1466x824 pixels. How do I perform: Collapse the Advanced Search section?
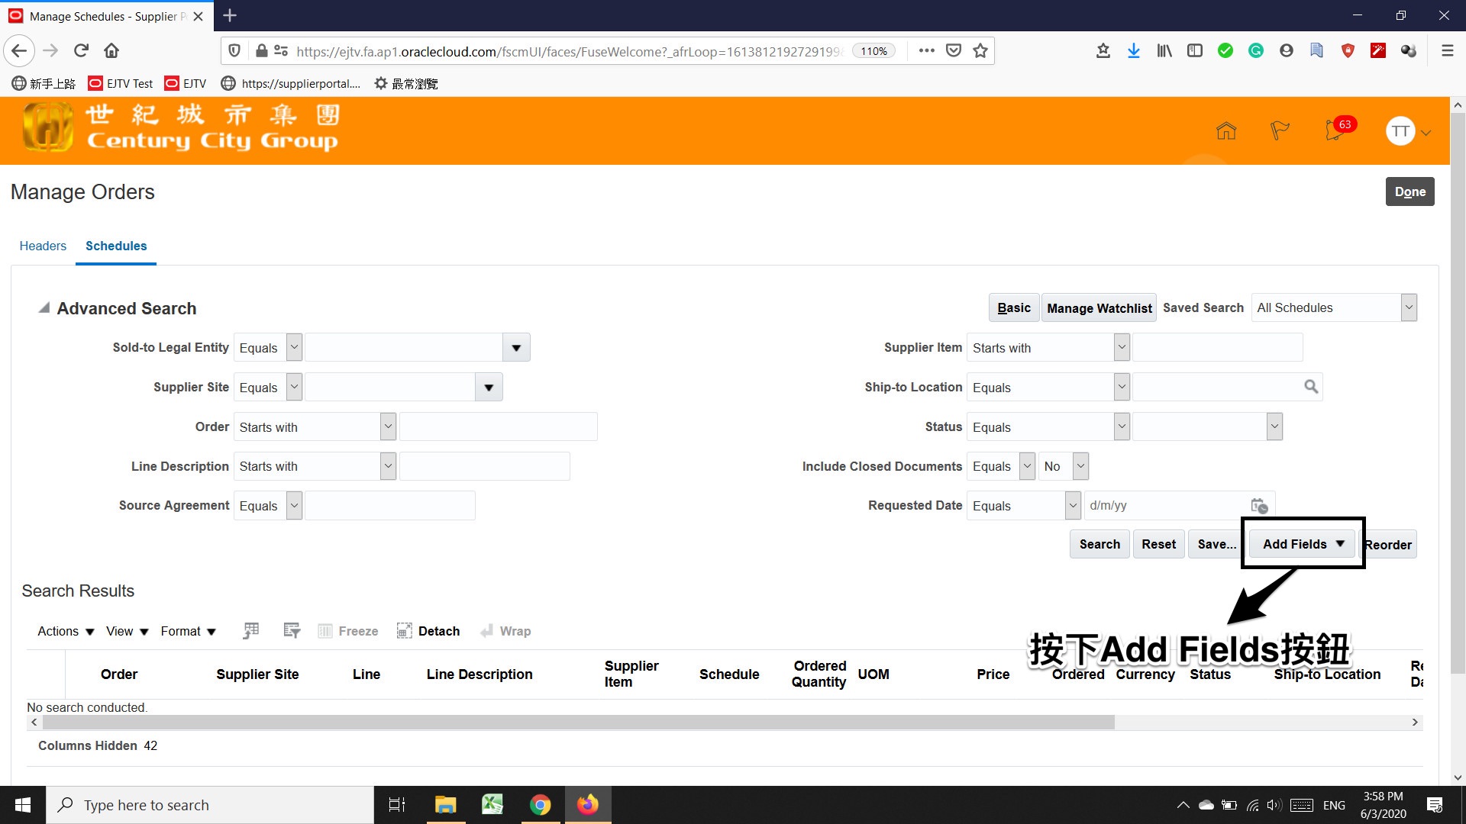[44, 307]
